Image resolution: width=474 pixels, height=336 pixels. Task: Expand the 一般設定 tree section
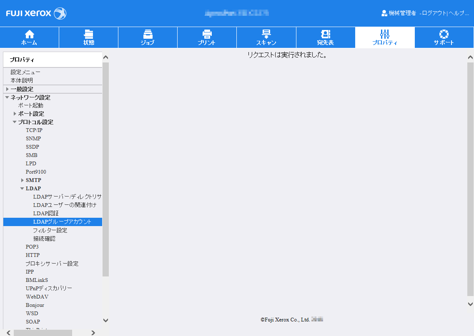pyautogui.click(x=8, y=89)
